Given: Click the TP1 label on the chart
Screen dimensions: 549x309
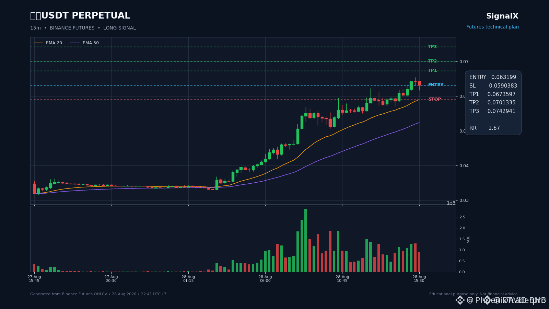Looking at the screenshot, I should coord(432,70).
